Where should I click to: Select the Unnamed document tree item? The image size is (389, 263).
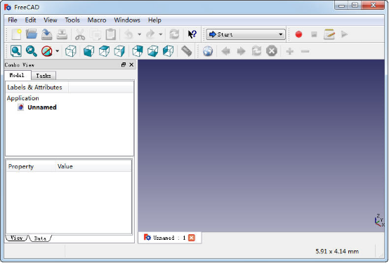[x=42, y=107]
